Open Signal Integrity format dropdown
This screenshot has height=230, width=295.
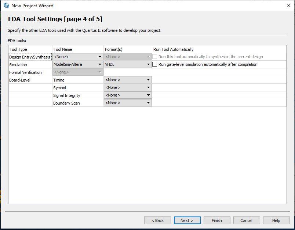point(128,95)
